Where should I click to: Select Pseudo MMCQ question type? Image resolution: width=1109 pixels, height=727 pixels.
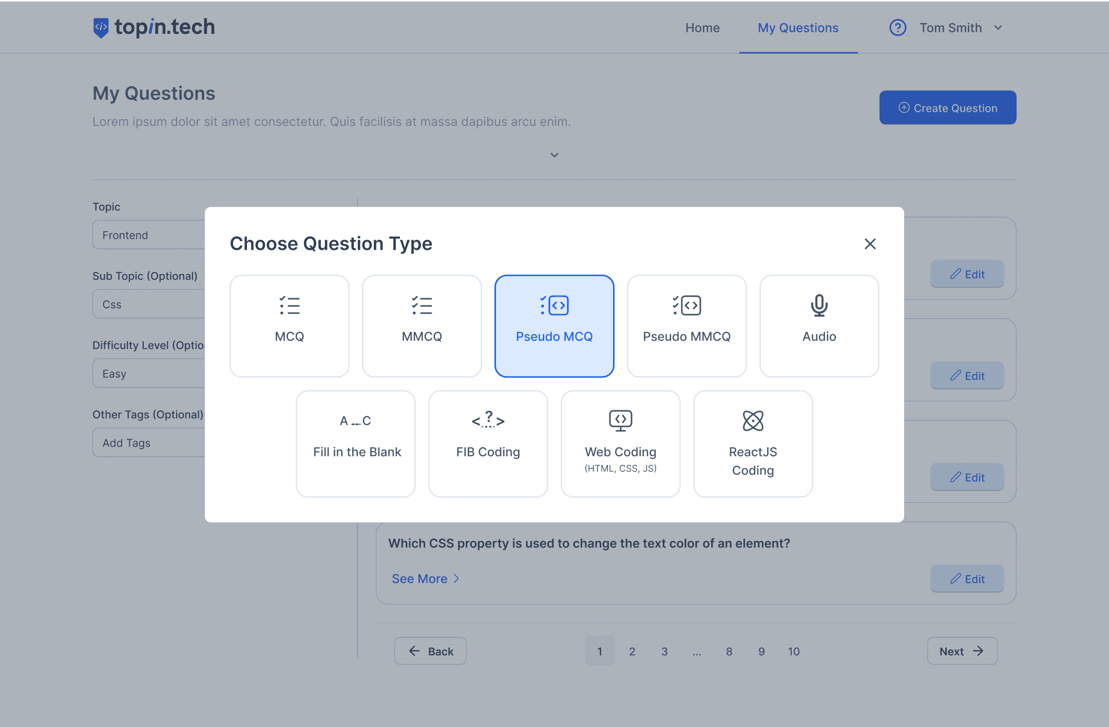(x=686, y=326)
